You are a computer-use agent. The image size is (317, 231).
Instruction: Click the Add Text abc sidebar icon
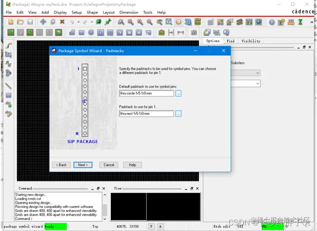(x=9, y=104)
